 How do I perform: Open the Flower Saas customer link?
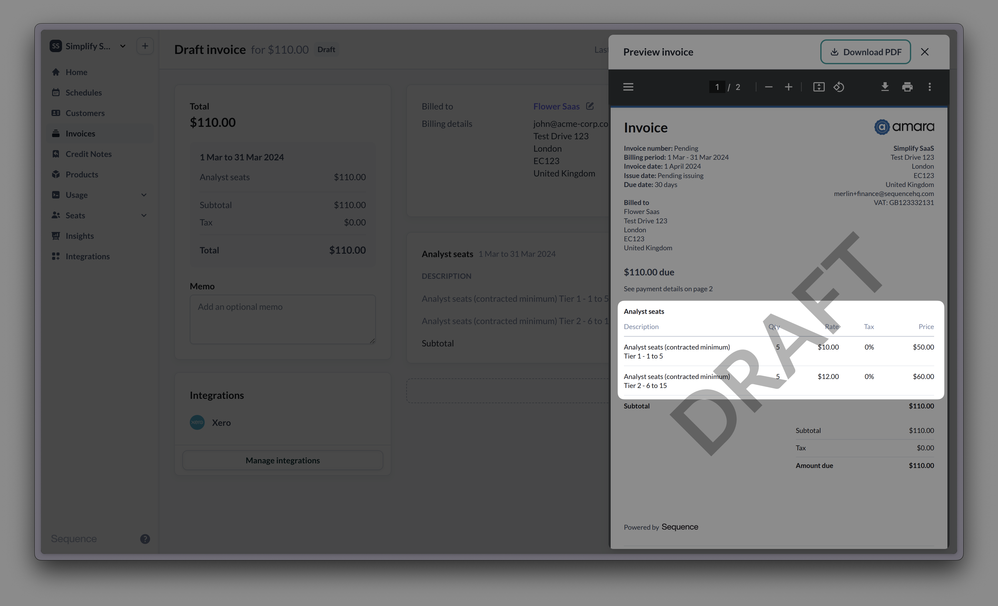(556, 106)
